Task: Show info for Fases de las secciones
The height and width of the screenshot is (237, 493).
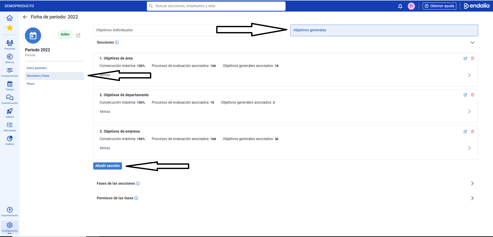Action: click(x=138, y=183)
